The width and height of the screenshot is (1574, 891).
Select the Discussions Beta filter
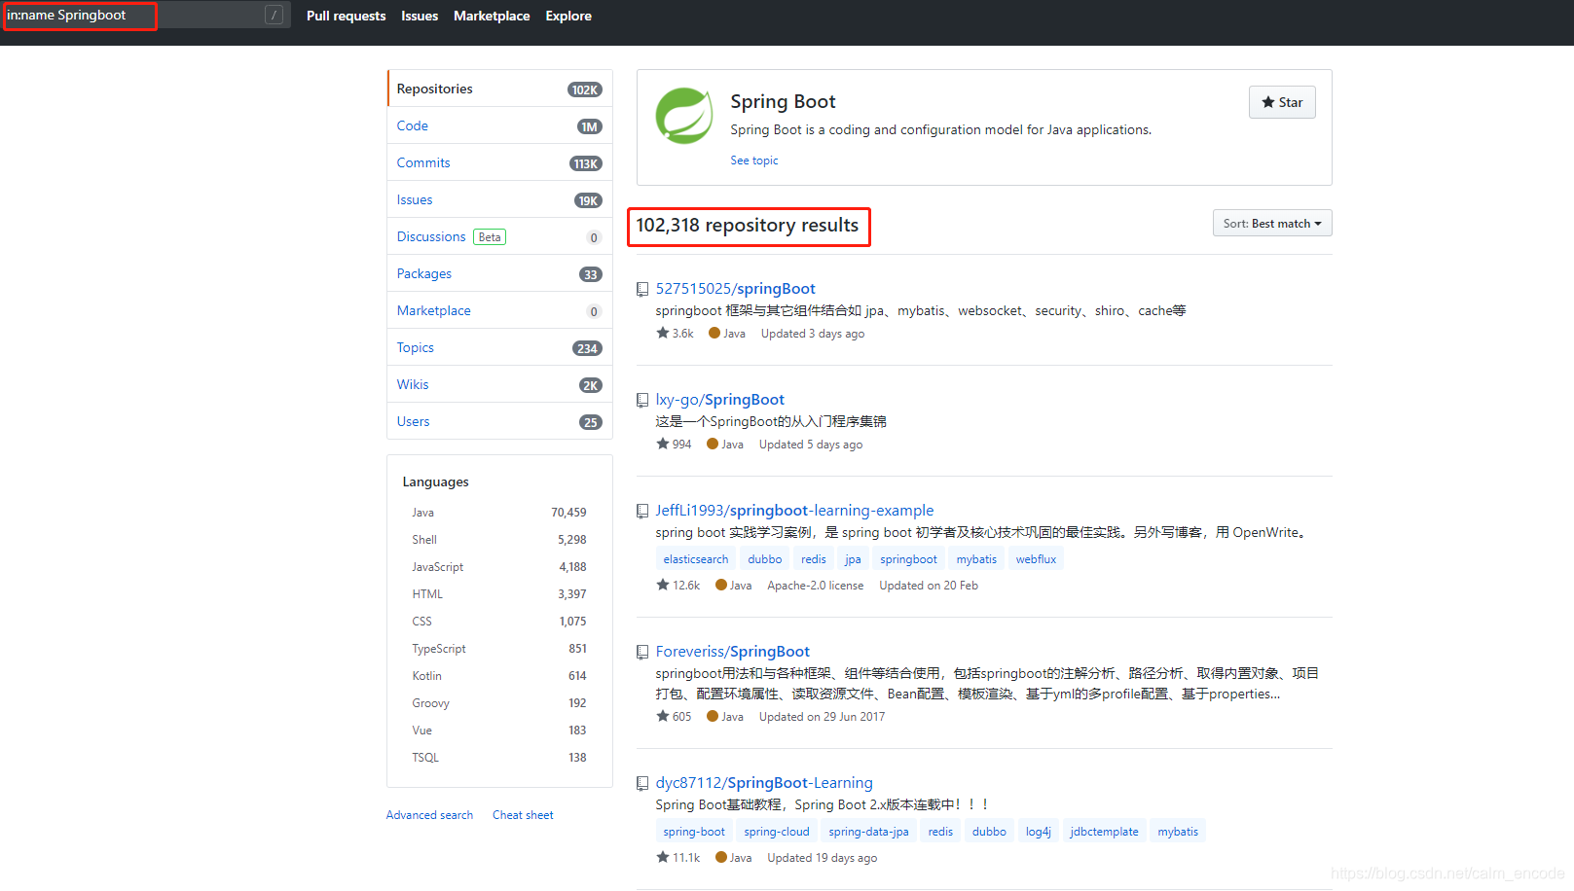(499, 236)
